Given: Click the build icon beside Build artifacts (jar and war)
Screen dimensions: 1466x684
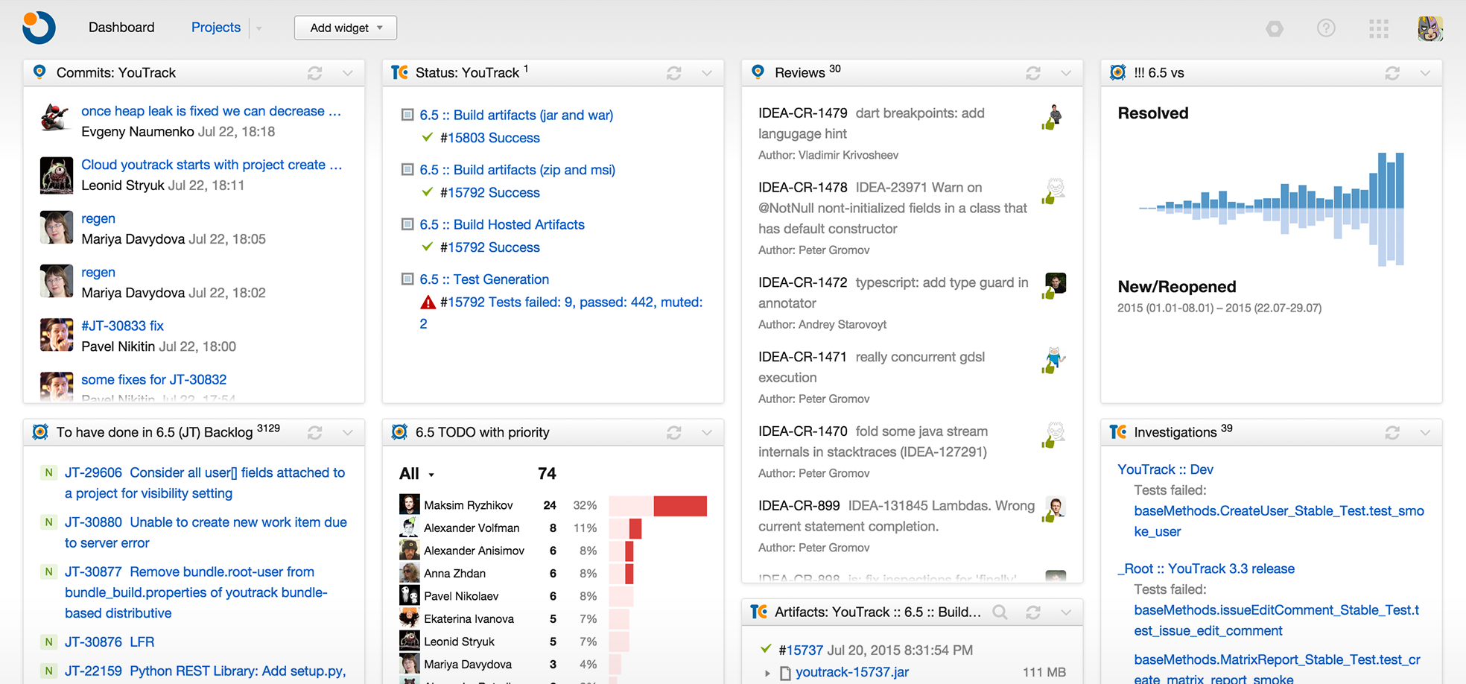Looking at the screenshot, I should [x=407, y=115].
